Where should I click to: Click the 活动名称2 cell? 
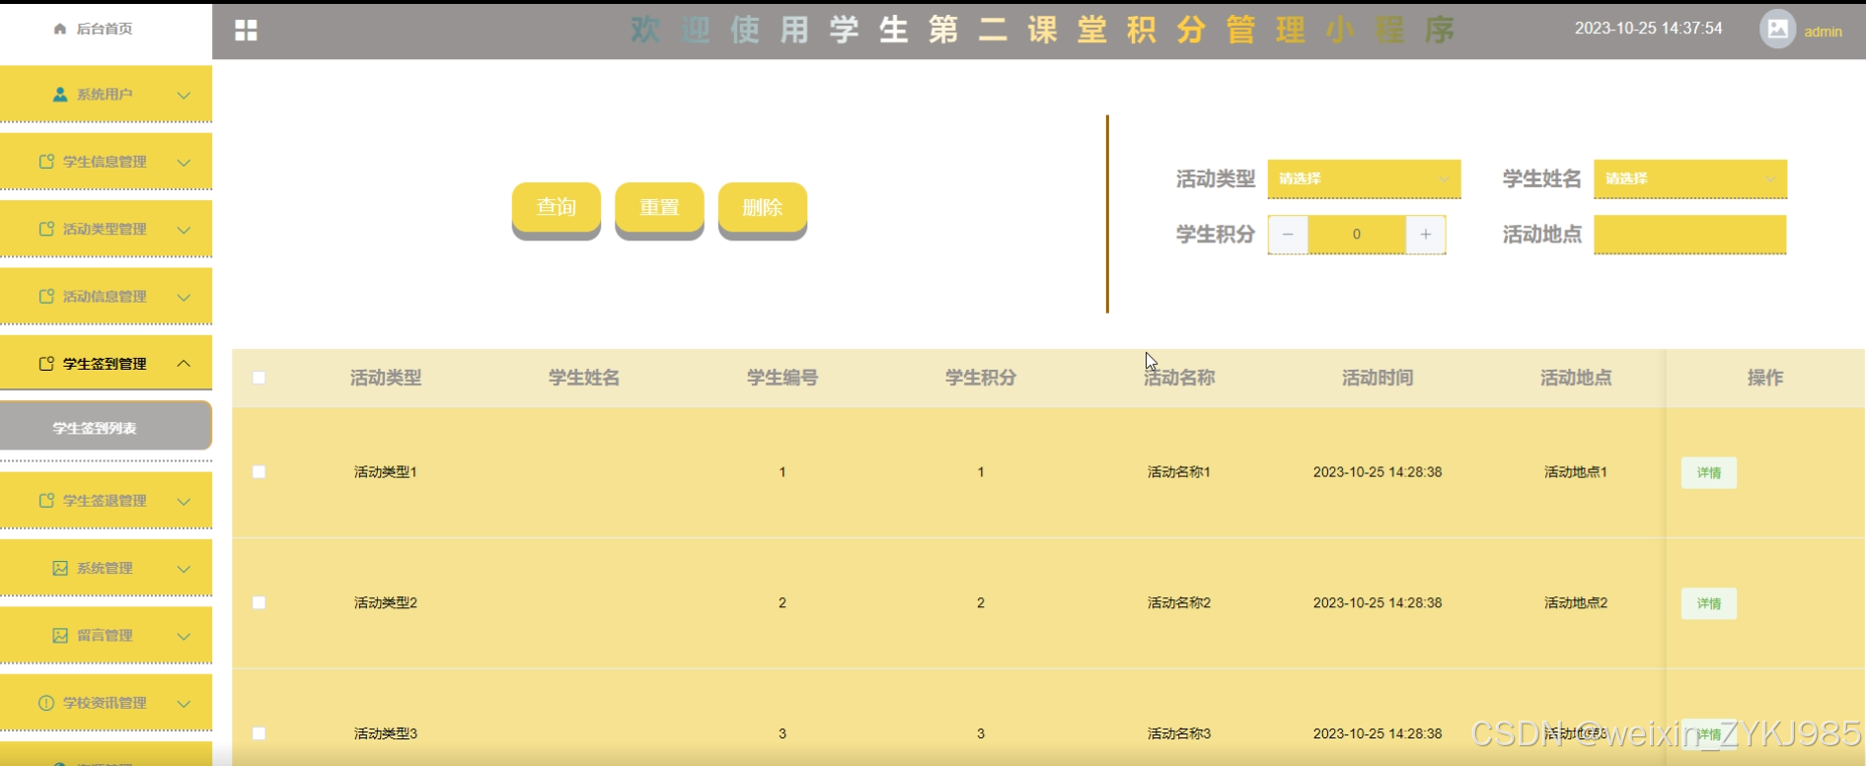click(1179, 602)
